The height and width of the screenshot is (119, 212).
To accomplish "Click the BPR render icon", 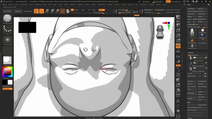I will coord(178,18).
